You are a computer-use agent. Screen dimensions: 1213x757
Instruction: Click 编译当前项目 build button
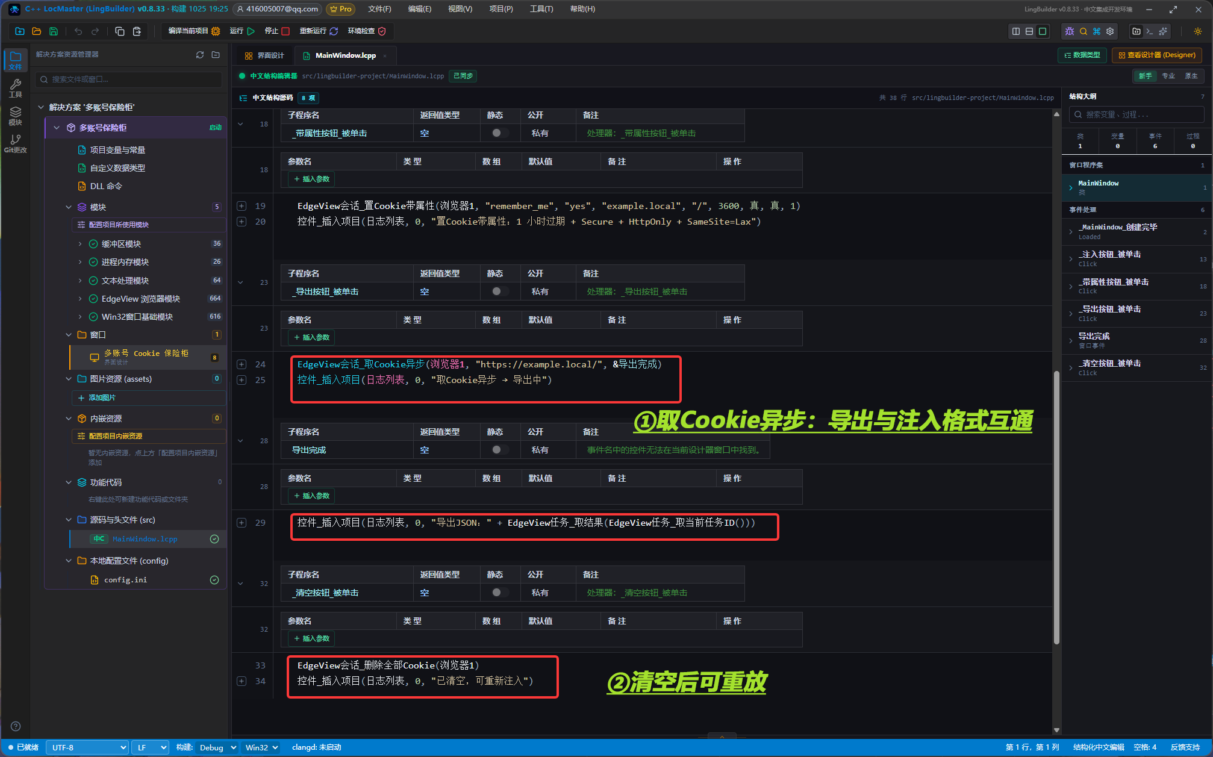(x=194, y=31)
